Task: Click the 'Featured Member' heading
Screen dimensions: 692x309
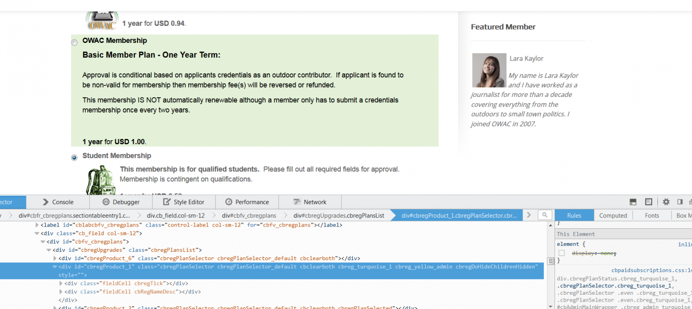Action: pos(503,27)
